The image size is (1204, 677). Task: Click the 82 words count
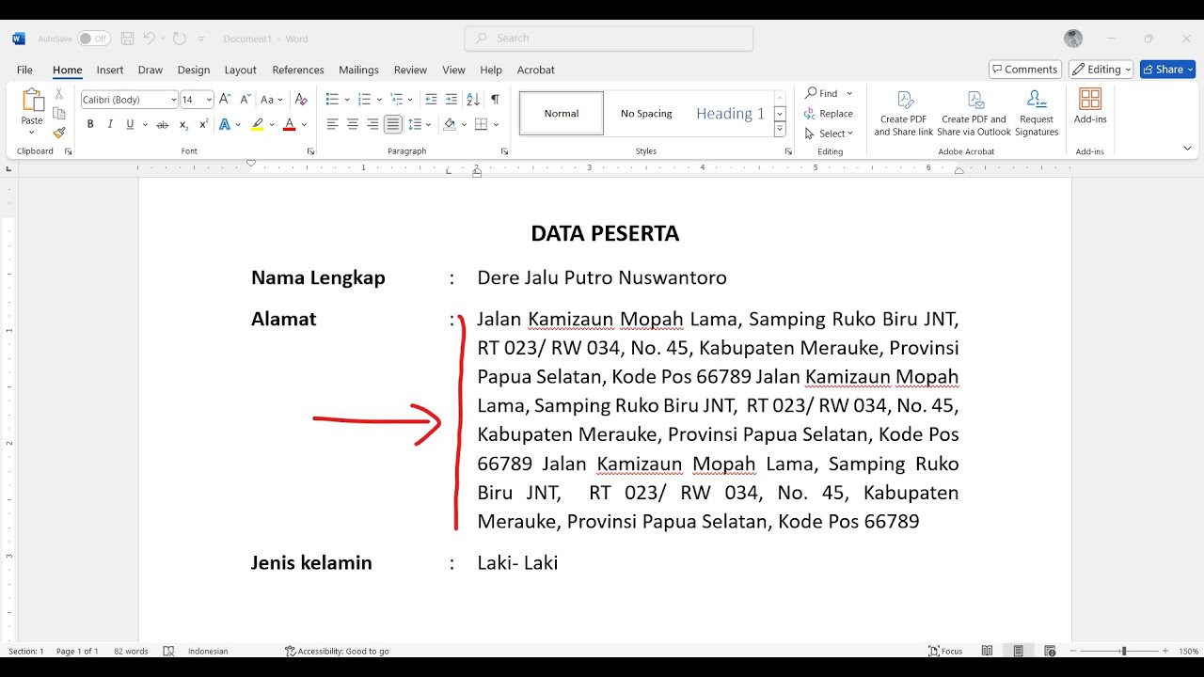pos(131,651)
